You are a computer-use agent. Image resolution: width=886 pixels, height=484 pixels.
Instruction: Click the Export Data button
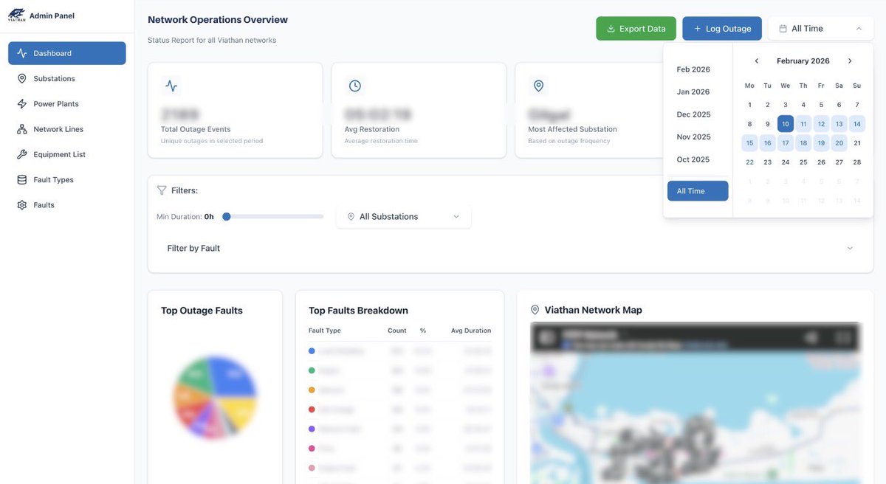[x=636, y=29]
